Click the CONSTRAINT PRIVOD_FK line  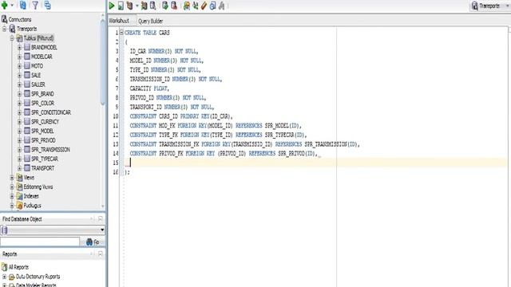point(224,153)
